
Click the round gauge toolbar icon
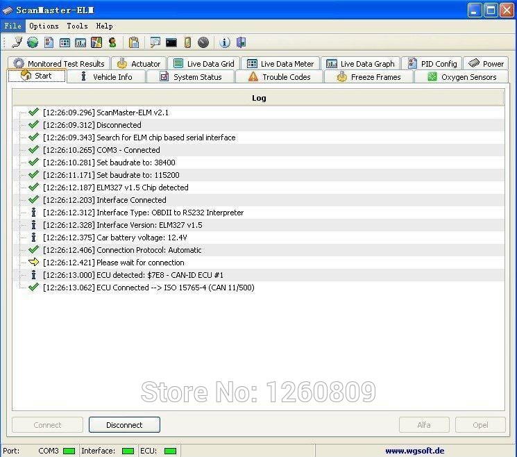pos(203,43)
